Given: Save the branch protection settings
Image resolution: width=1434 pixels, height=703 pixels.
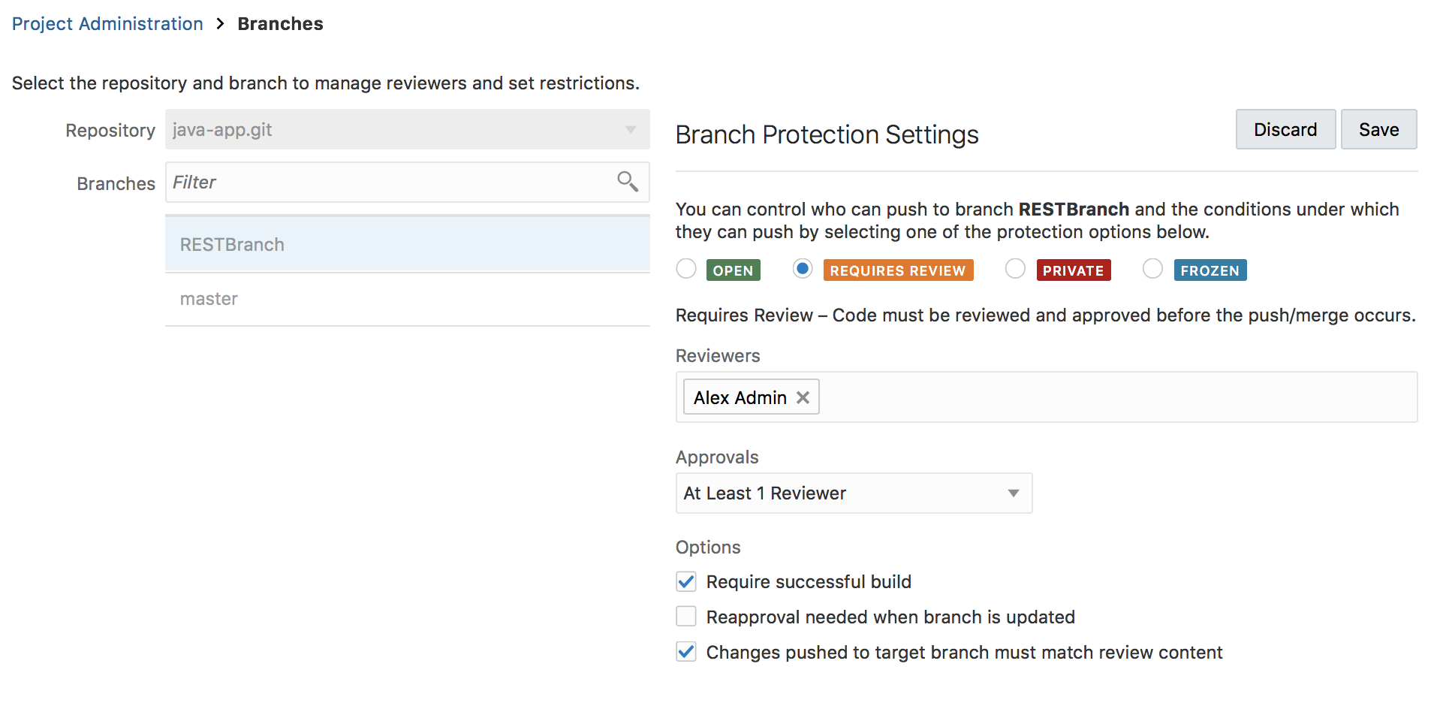Looking at the screenshot, I should click(x=1378, y=129).
